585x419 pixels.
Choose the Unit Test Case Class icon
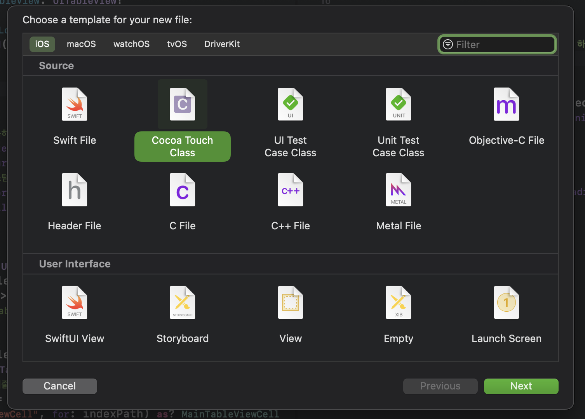[x=399, y=104]
